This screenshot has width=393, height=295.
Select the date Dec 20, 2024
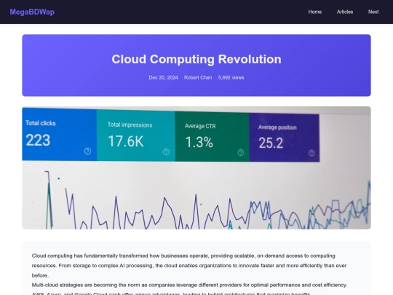point(164,77)
